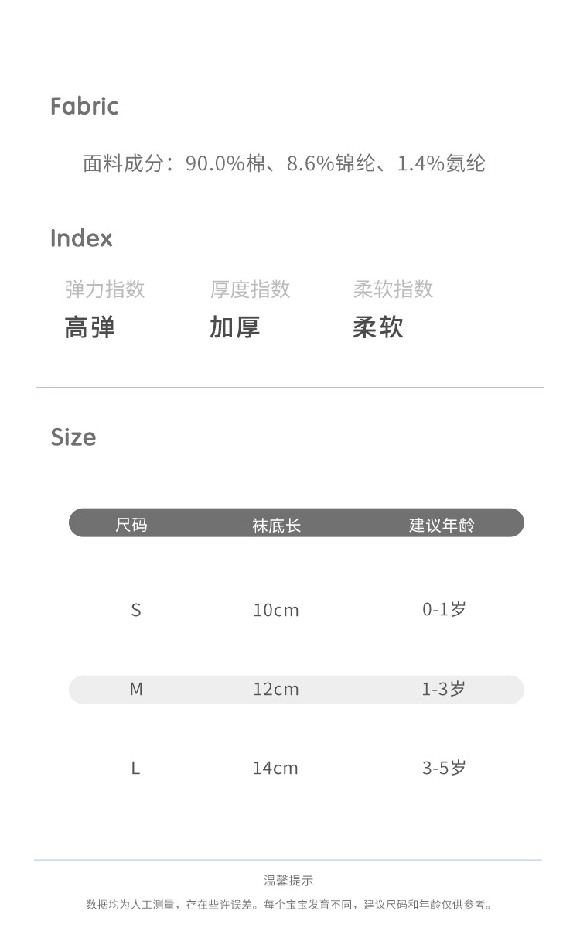Click the 厚度指数 label
This screenshot has width=580, height=952.
[250, 289]
